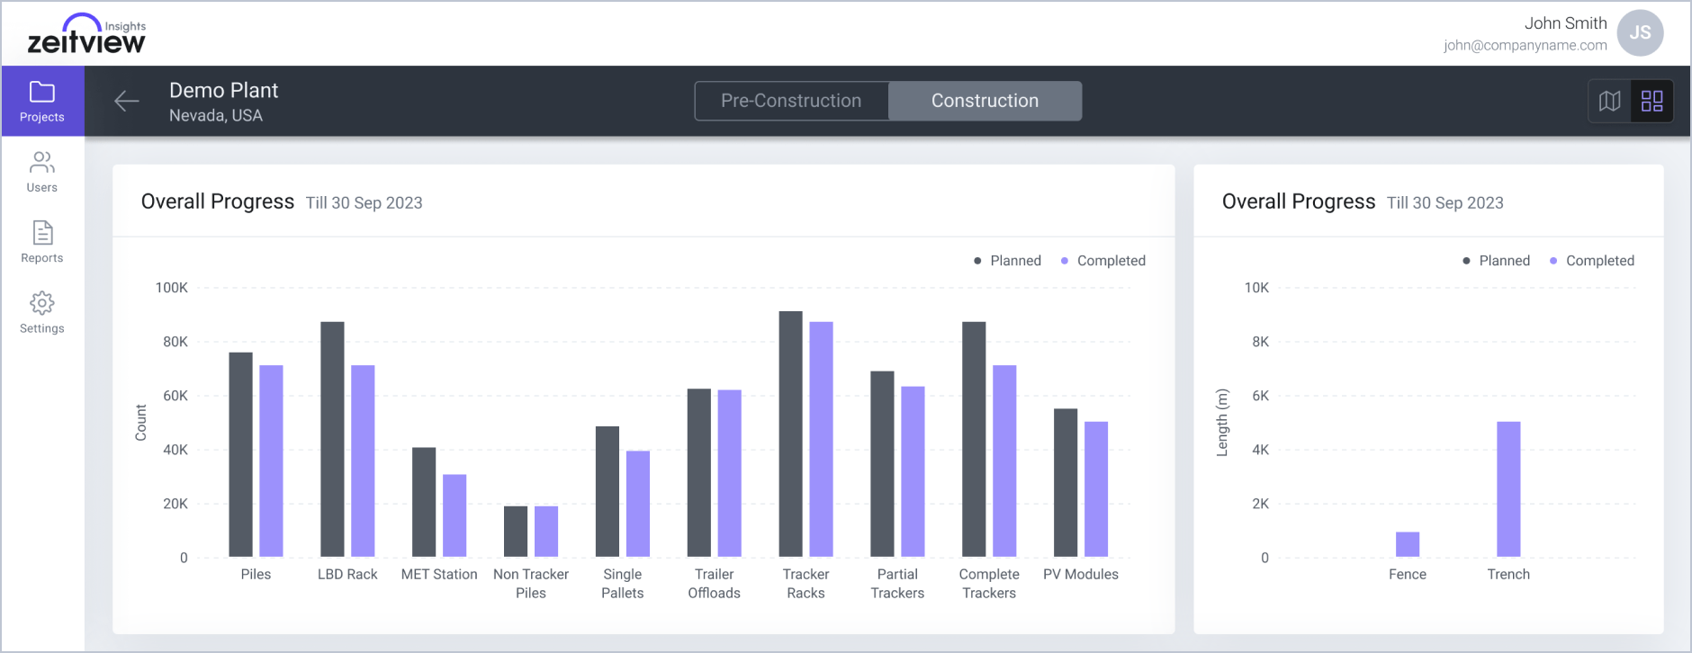Open the Settings gear
This screenshot has height=653, width=1692.
point(42,313)
